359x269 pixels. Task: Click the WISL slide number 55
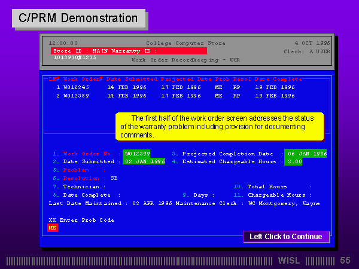345,261
